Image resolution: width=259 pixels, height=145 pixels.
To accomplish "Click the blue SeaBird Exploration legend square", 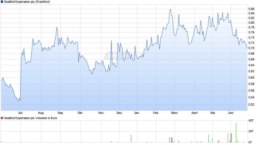I will pyautogui.click(x=2, y=2).
